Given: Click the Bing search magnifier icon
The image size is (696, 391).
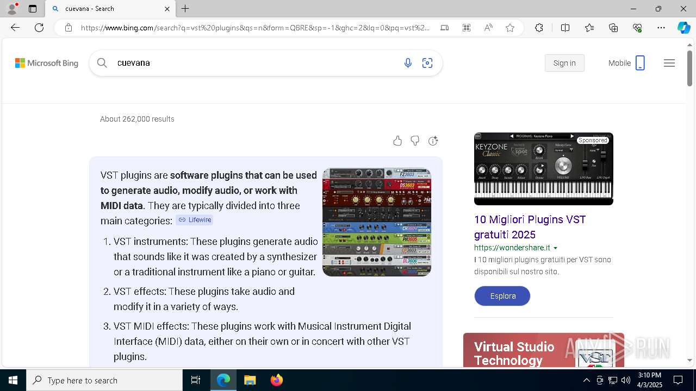Looking at the screenshot, I should click(x=102, y=63).
